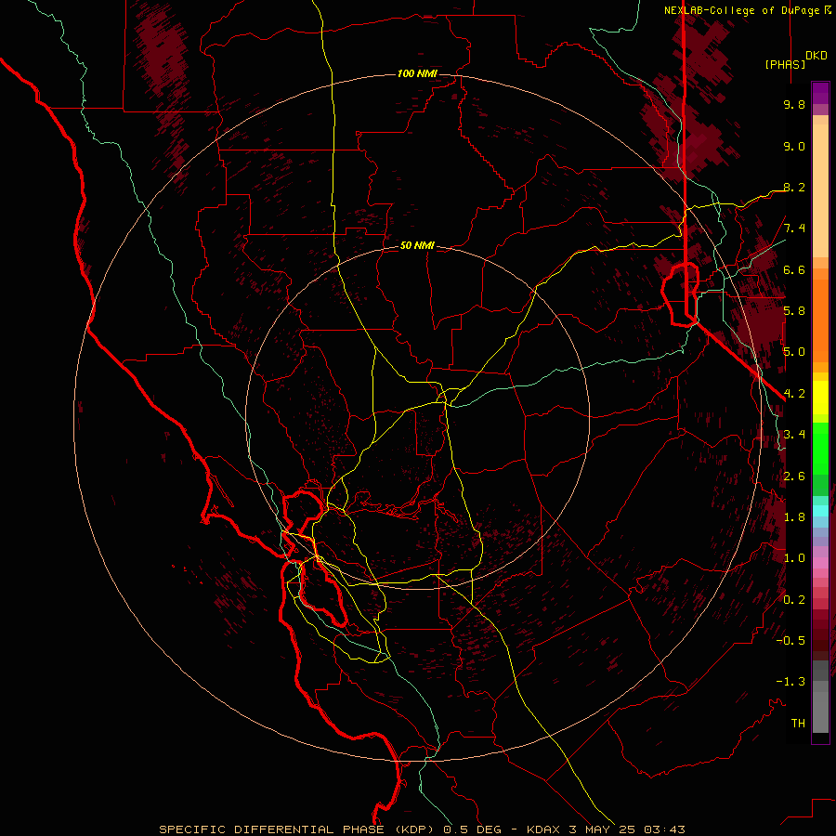Click the 9.8 scale value
This screenshot has width=836, height=836.
tap(794, 104)
